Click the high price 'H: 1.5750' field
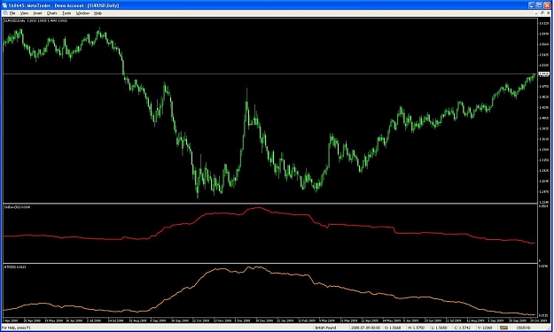 [417, 328]
